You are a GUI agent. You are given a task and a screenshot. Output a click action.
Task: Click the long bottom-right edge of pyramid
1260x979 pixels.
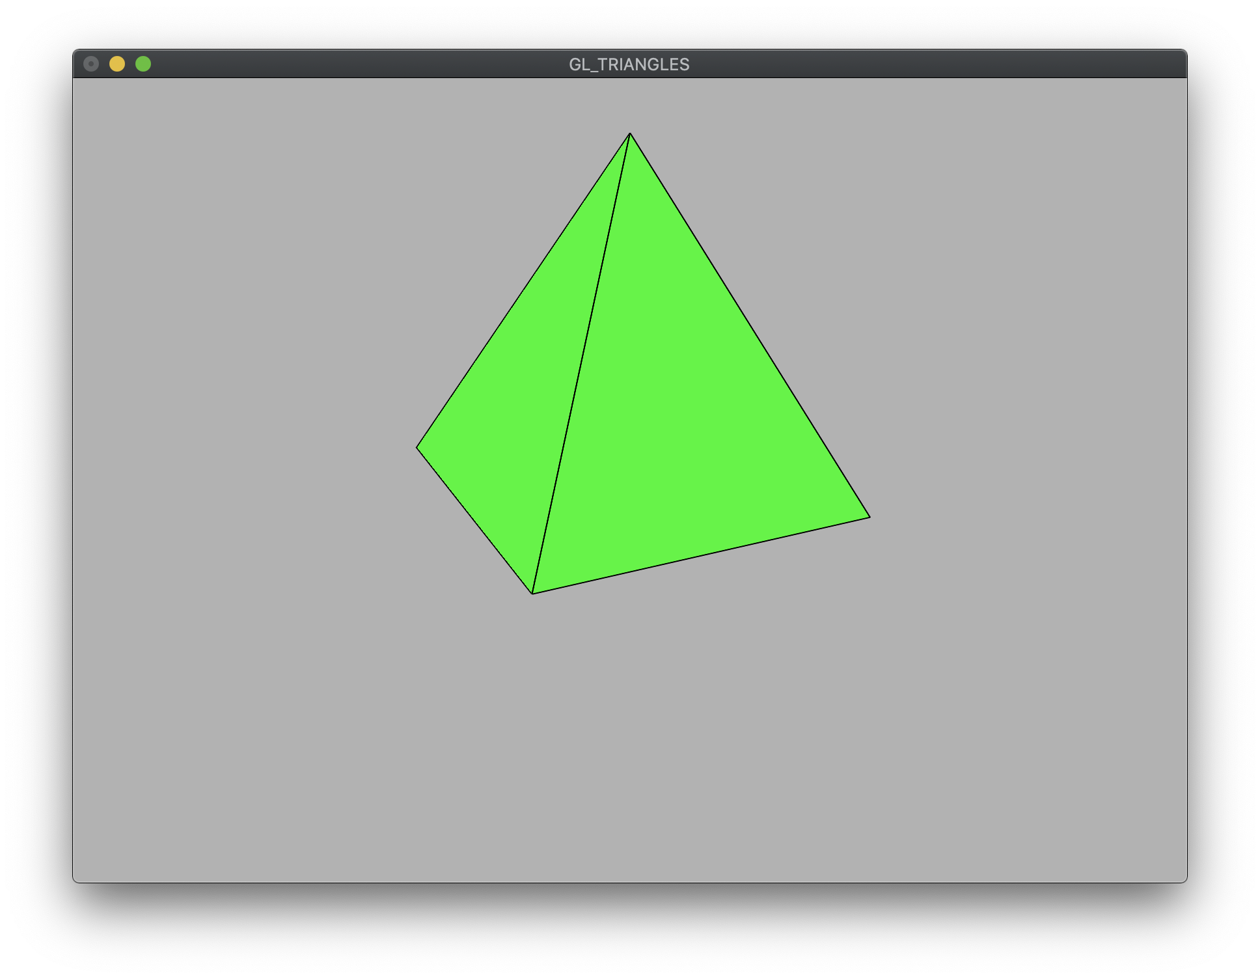pyautogui.click(x=701, y=555)
